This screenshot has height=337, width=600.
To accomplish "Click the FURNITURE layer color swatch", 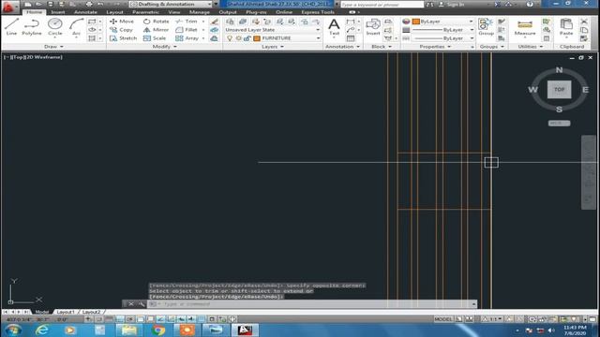I will click(257, 38).
